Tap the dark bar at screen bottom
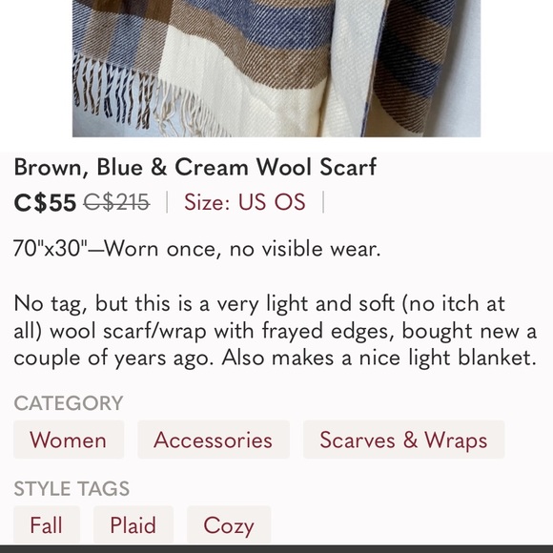553x553 pixels. [276, 549]
